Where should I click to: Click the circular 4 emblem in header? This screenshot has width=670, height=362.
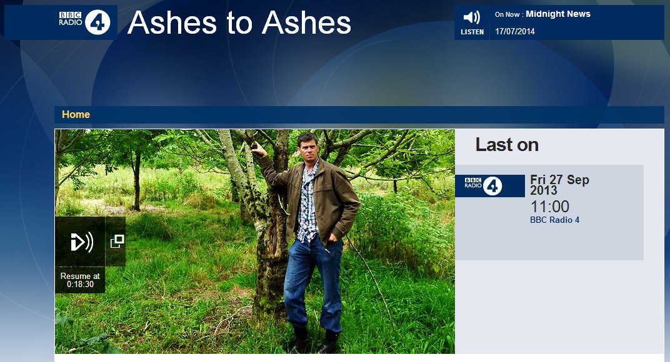(x=98, y=22)
